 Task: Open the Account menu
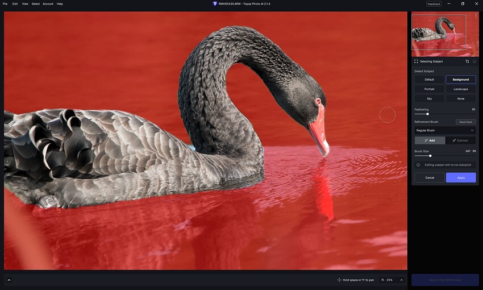[x=48, y=4]
